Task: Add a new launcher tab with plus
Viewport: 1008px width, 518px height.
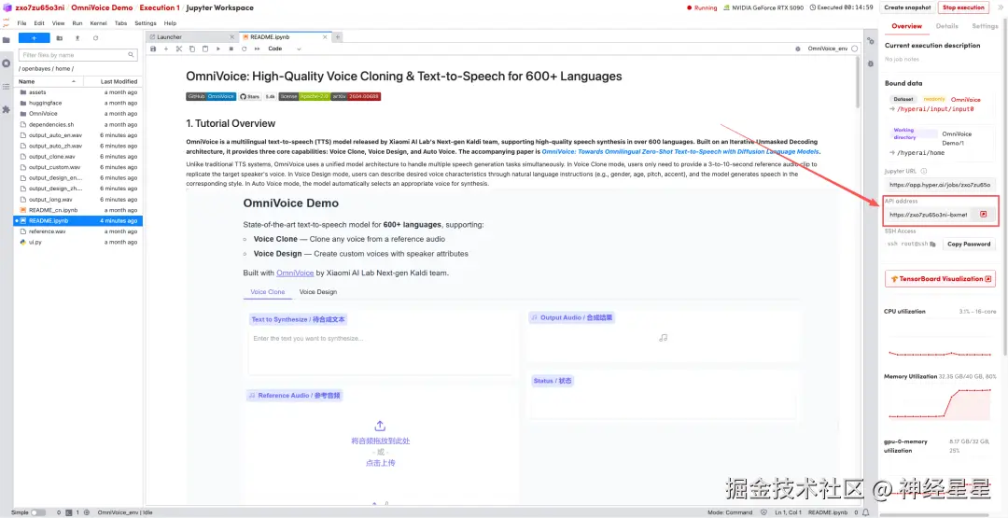Action: coord(338,37)
